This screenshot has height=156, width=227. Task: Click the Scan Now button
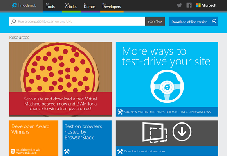[155, 22]
